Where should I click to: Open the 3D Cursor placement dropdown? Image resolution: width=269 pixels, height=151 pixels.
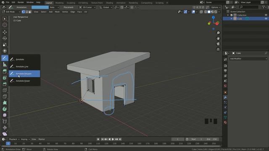87,8
